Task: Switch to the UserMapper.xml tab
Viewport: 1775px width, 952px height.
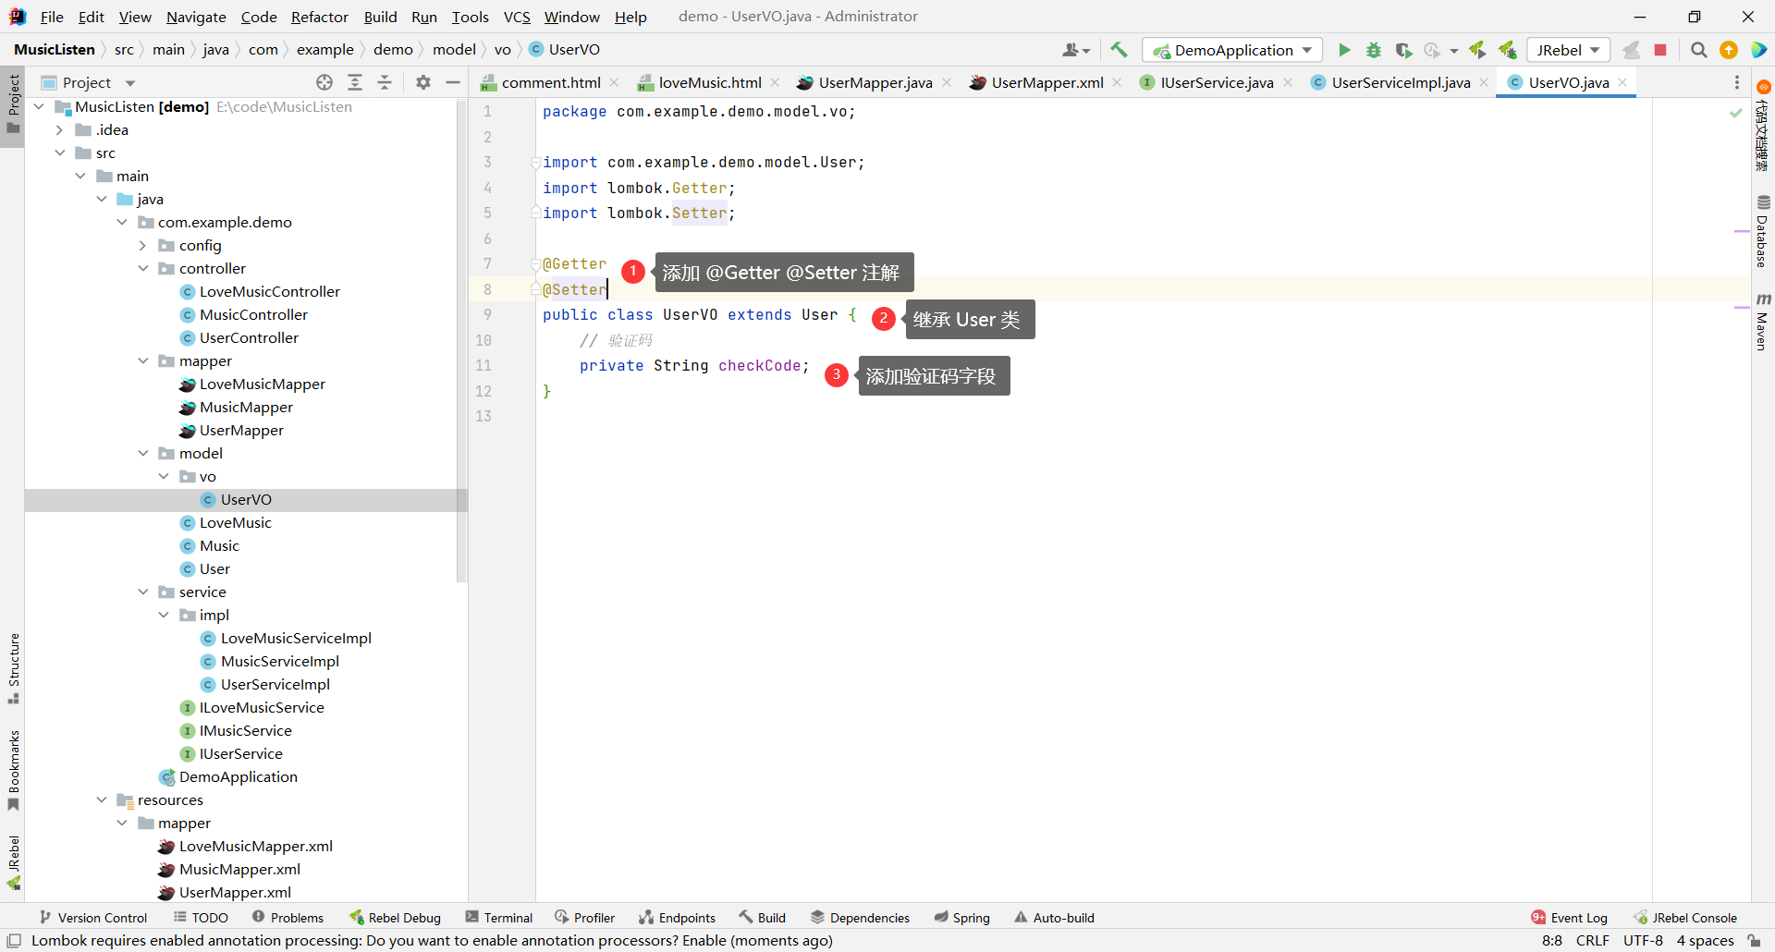Action: coord(1047,82)
